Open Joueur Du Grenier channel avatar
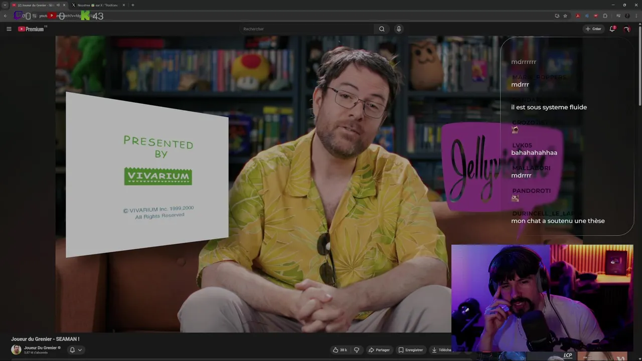Viewport: 642px width, 361px height. click(16, 349)
